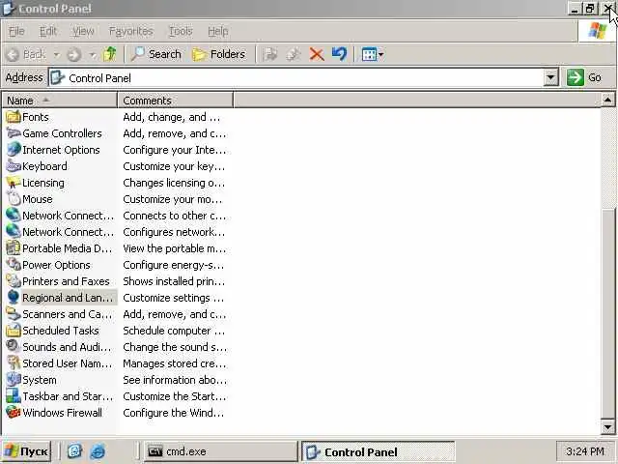
Task: Click comment 'Manages stored cre...'
Action: coord(175,363)
